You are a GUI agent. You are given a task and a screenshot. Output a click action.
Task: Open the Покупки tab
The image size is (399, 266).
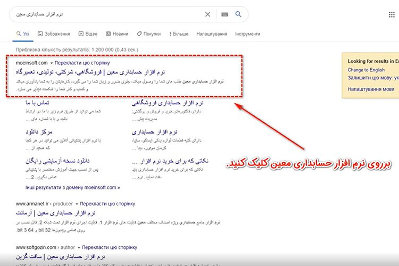149,34
